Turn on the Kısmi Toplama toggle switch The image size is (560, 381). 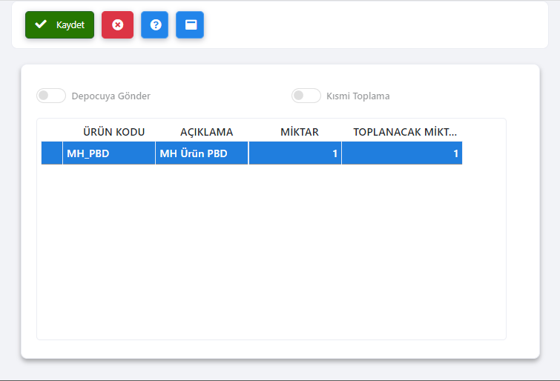306,96
